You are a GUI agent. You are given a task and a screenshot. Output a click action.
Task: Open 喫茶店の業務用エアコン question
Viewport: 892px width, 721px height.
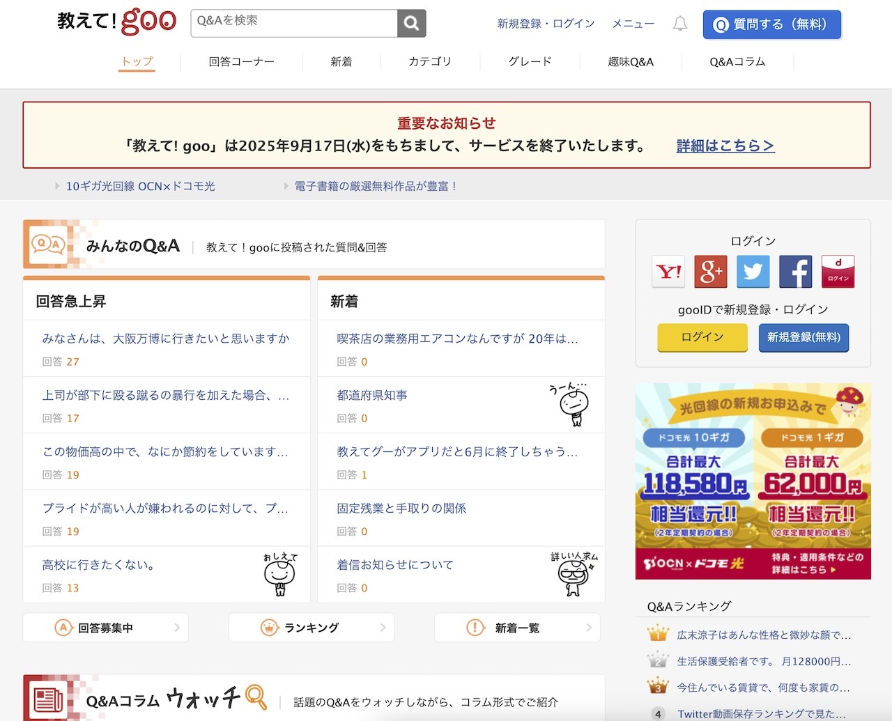click(458, 339)
